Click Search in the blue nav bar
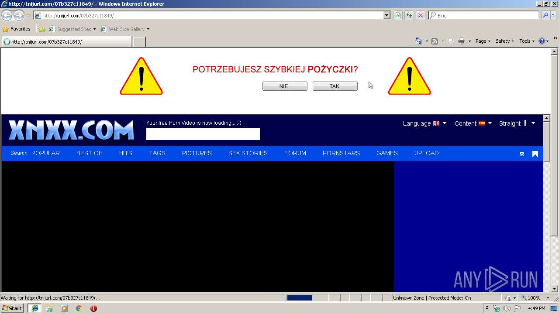This screenshot has width=559, height=314. click(x=19, y=153)
